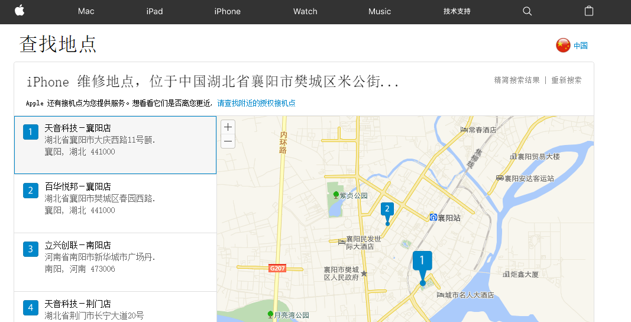Open the iPad menu

[154, 11]
